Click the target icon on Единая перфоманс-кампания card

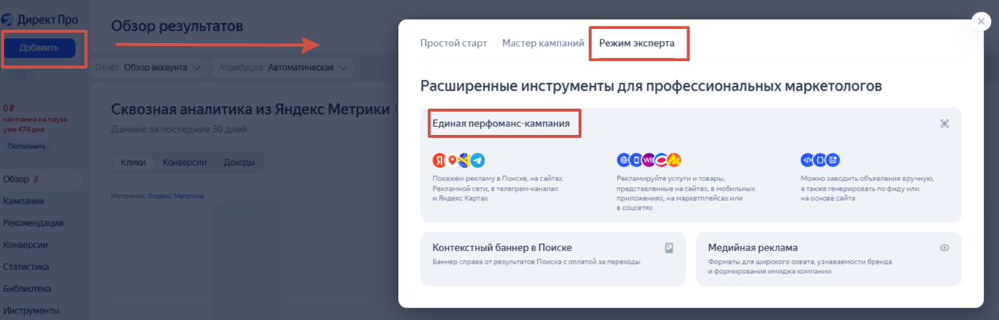tap(945, 123)
